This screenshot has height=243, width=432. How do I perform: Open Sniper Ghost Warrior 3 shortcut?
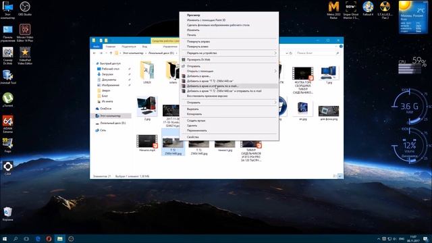pos(351,10)
